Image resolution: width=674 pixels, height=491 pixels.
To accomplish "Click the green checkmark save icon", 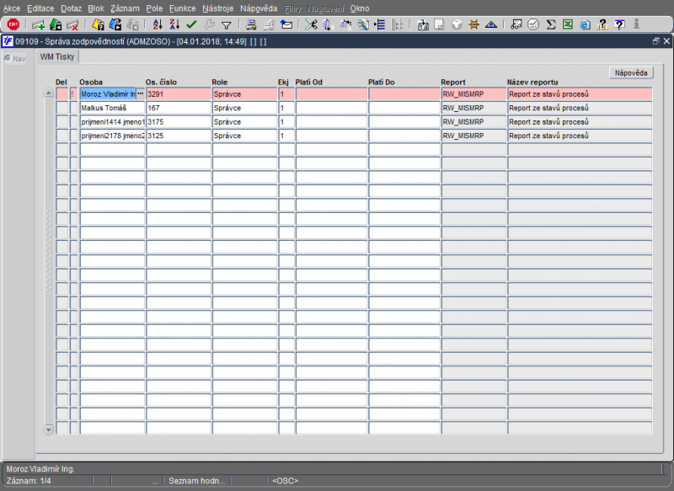I will (191, 25).
